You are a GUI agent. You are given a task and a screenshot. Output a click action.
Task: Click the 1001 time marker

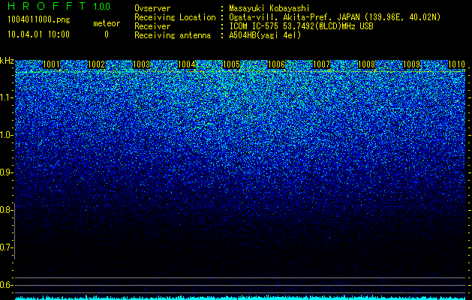[x=52, y=64]
